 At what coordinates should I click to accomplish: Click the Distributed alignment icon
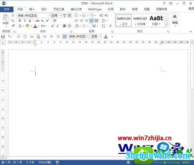(x=97, y=21)
